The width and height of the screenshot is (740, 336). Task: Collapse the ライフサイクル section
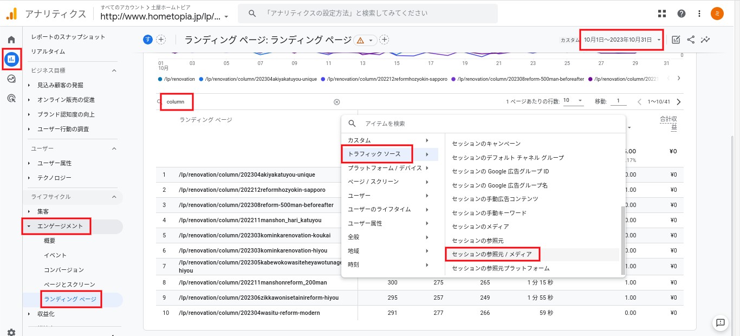click(114, 197)
